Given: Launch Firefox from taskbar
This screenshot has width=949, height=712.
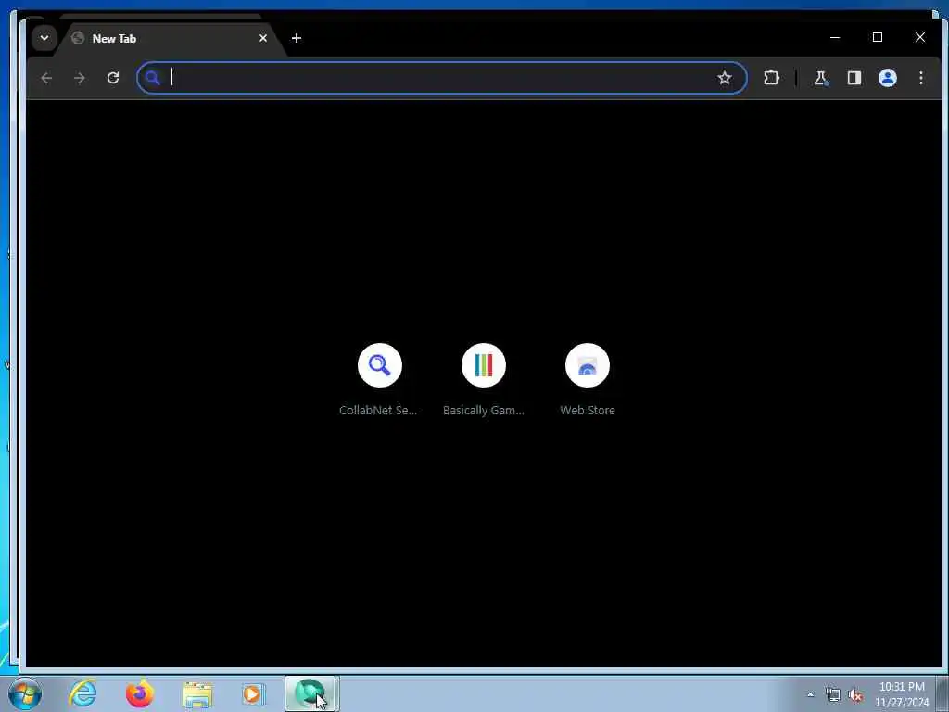Looking at the screenshot, I should click(139, 693).
